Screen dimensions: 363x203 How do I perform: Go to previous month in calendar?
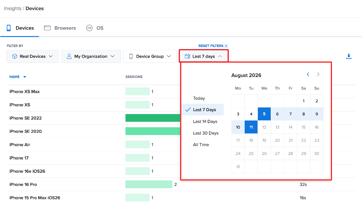point(308,74)
